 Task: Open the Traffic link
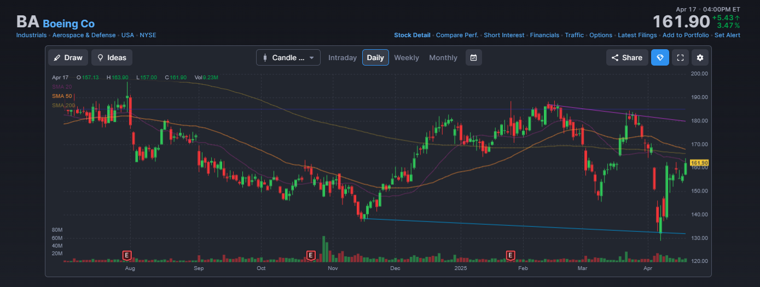[x=574, y=35]
